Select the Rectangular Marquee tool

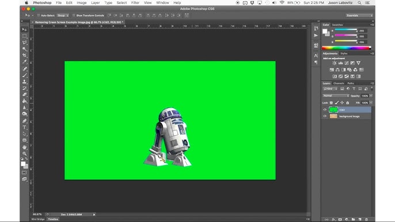(x=24, y=36)
